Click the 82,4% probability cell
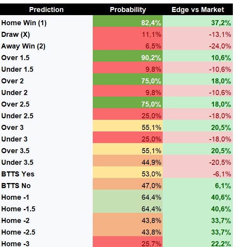241x247 pixels. (128, 23)
